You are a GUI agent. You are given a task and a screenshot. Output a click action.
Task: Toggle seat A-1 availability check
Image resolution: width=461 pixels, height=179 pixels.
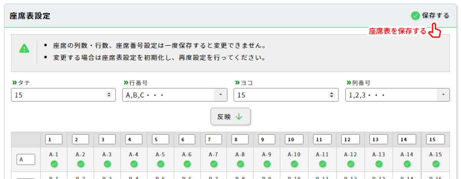(x=54, y=164)
